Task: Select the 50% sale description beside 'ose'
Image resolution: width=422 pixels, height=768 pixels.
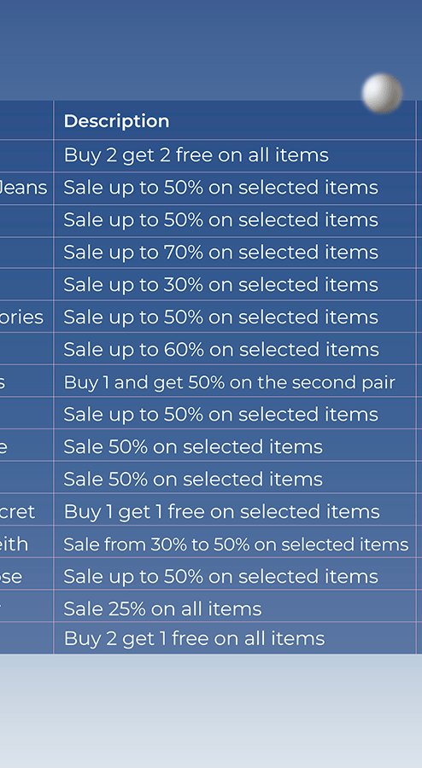Action: coord(221,577)
